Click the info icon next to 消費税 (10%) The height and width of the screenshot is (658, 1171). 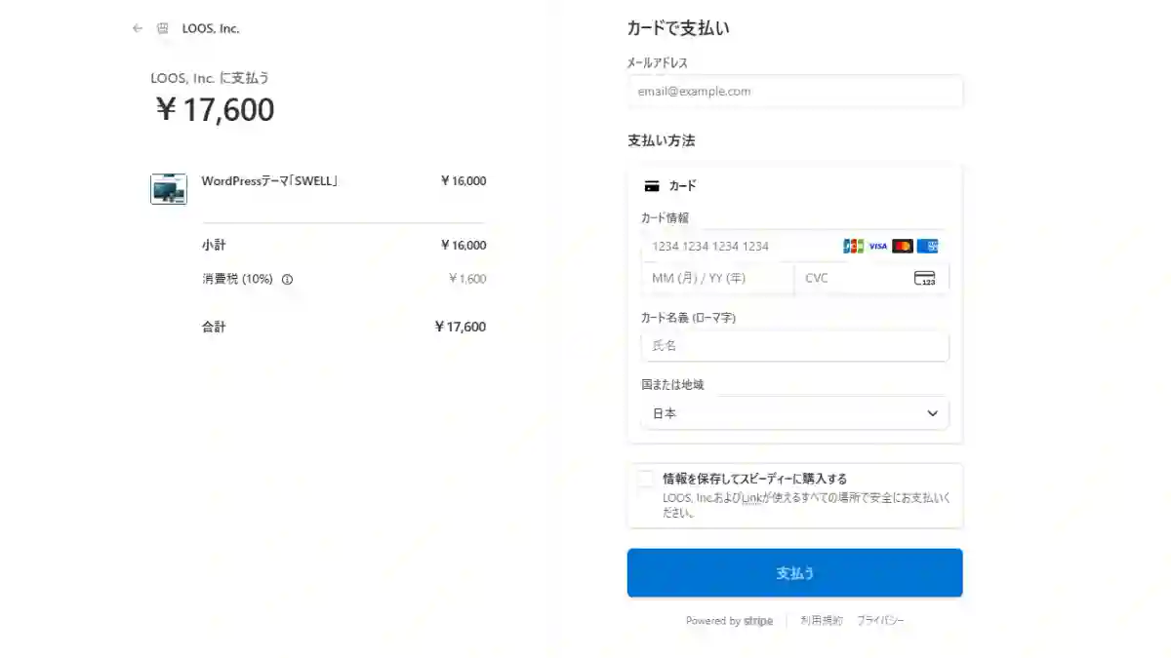(287, 279)
